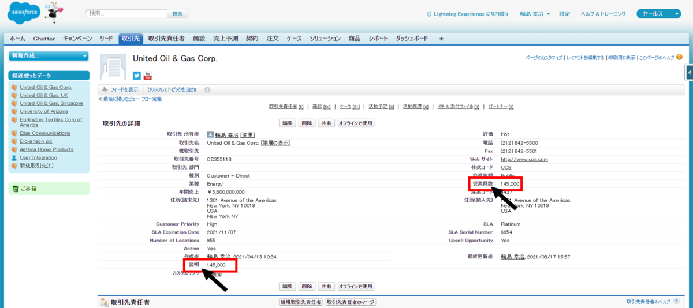Click the bottom 削除 delete button
The width and height of the screenshot is (693, 308).
307,286
